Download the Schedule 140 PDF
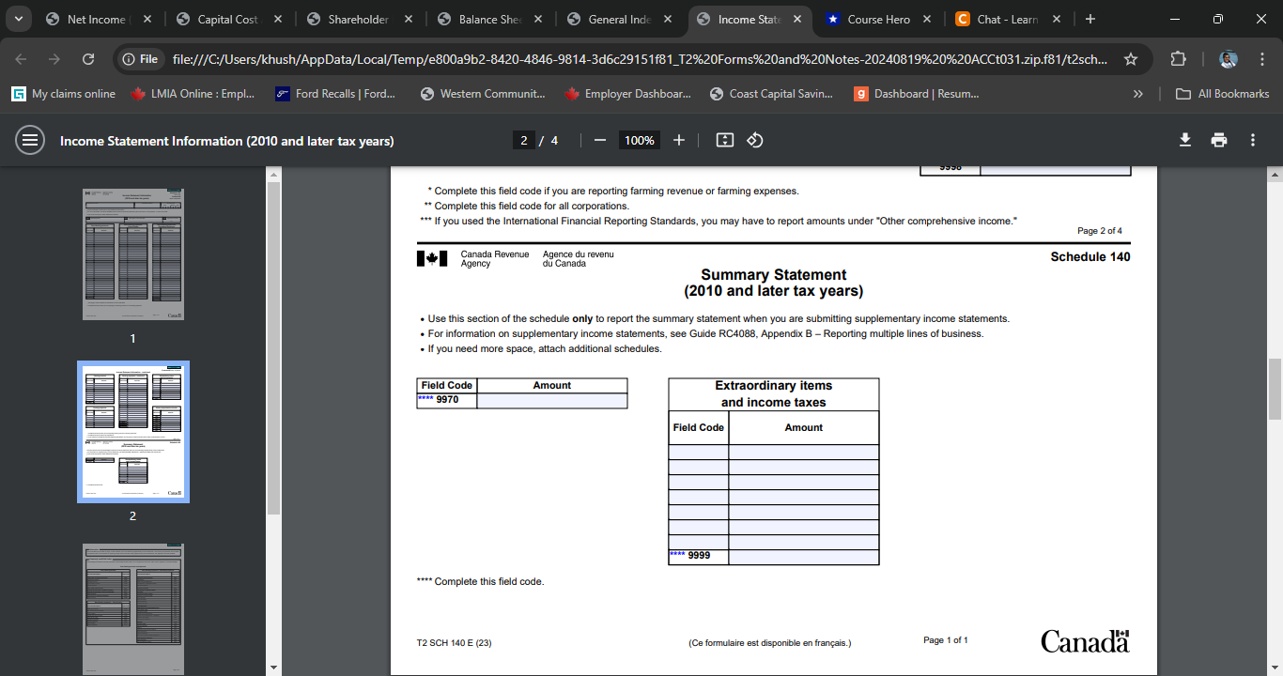Image resolution: width=1283 pixels, height=676 pixels. tap(1185, 138)
